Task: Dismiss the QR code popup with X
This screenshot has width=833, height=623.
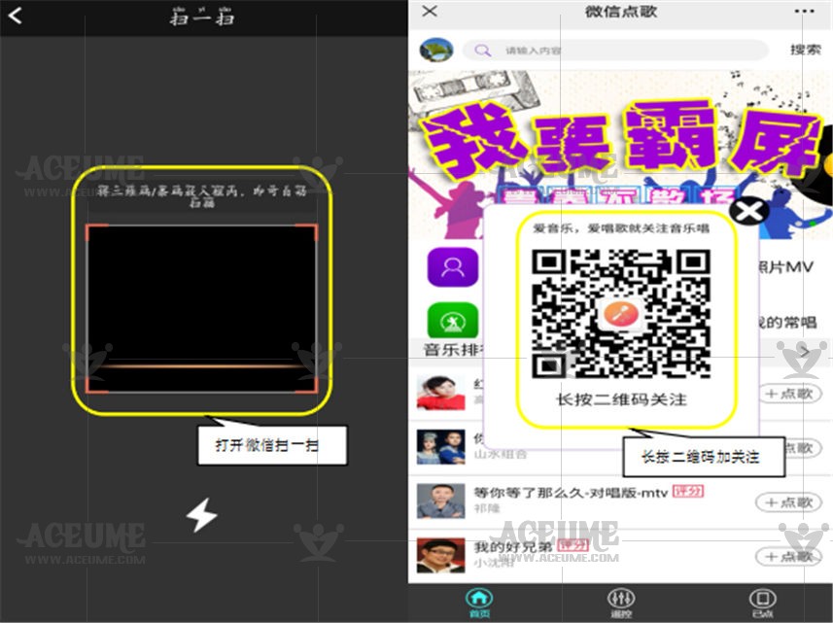Action: click(749, 211)
